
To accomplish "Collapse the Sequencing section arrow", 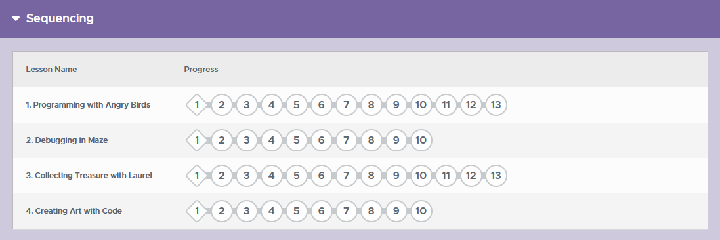I will pyautogui.click(x=16, y=19).
